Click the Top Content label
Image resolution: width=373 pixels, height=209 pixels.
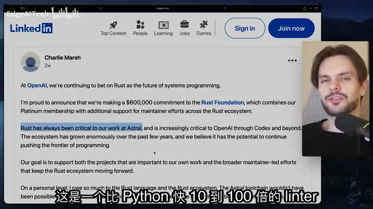113,34
